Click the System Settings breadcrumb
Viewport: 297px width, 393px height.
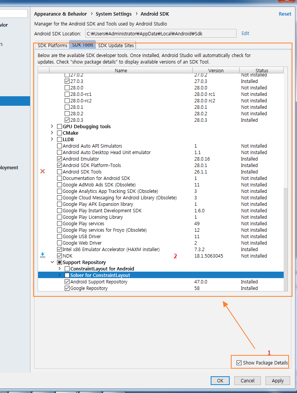click(114, 14)
